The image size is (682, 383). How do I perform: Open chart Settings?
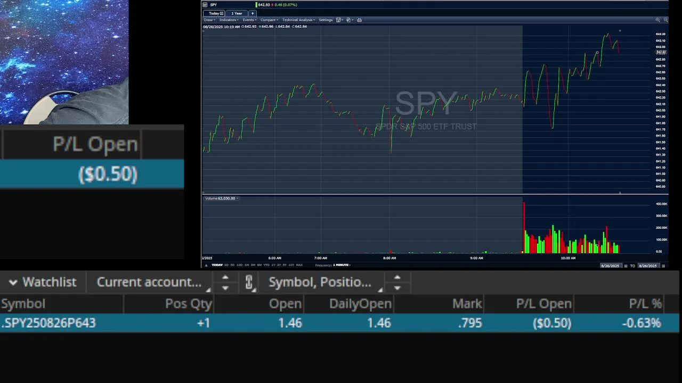click(326, 20)
